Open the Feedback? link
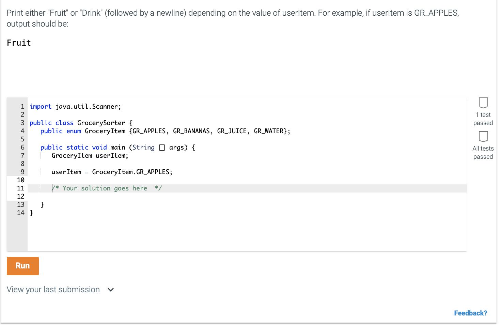500x325 pixels. click(x=470, y=313)
